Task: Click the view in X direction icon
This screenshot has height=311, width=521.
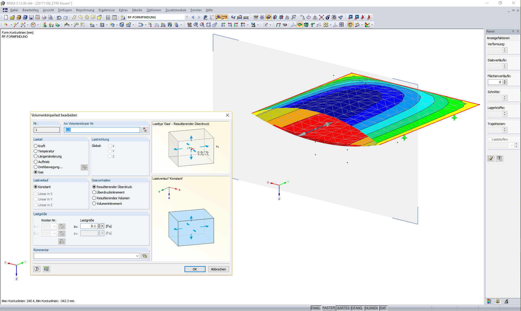Action: [x=223, y=25]
